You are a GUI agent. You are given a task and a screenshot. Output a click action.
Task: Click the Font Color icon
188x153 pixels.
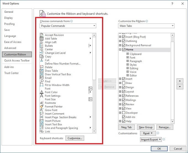[41, 92]
